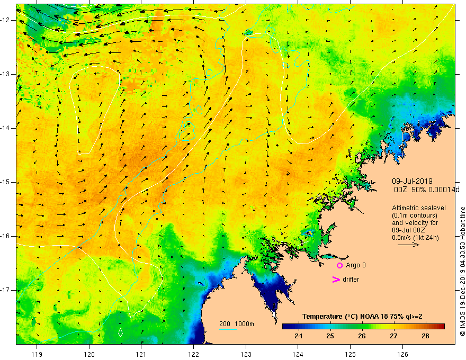Click the 'and velocity for' caption line
Screen dimensions: 466x360
(x=415, y=222)
